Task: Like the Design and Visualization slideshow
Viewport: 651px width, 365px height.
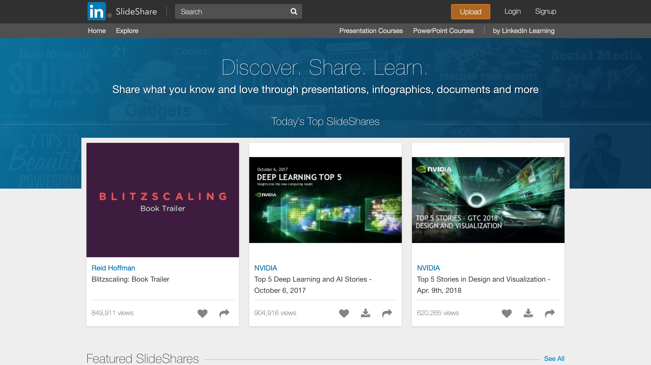Action: [x=507, y=313]
